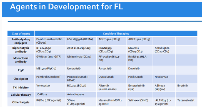
Task: Click the Nivolumab cell
Action: click(164, 79)
